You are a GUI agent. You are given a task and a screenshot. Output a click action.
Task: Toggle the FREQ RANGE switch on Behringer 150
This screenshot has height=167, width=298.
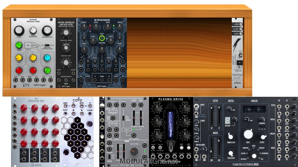(x=110, y=157)
